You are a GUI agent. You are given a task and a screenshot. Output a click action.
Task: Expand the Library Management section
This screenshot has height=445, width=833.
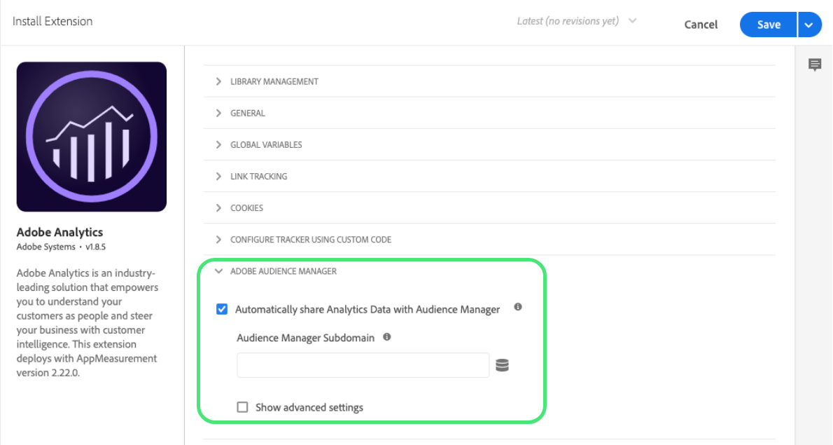click(x=489, y=81)
